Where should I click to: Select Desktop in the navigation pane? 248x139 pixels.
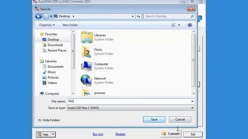[x=53, y=39]
